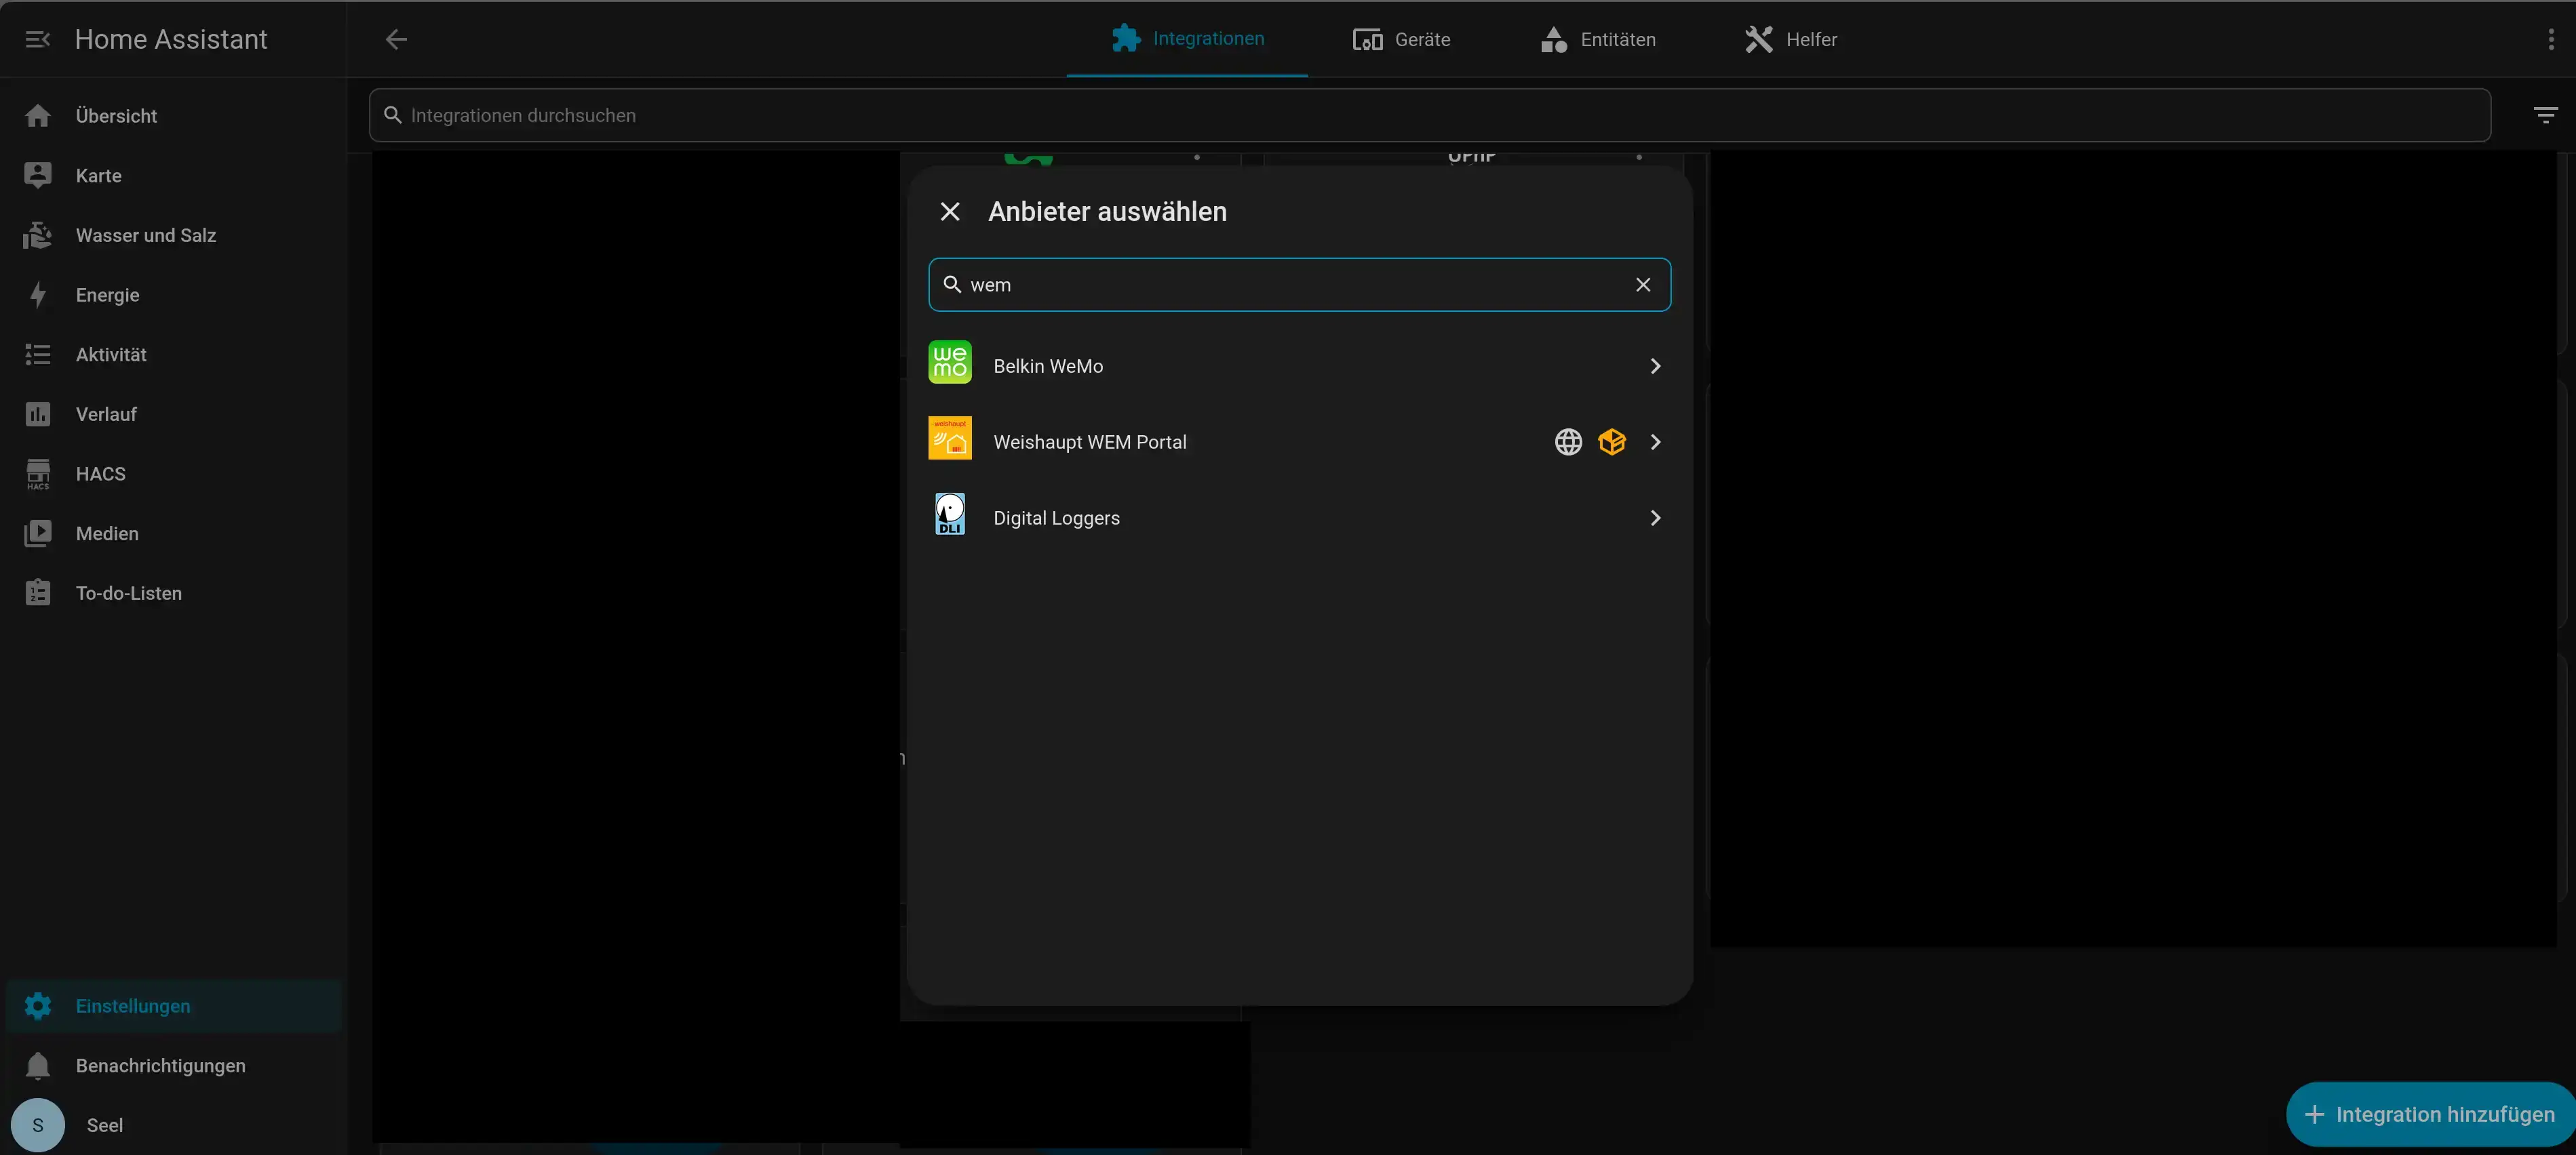Open Aktivität in the sidebar

point(174,354)
